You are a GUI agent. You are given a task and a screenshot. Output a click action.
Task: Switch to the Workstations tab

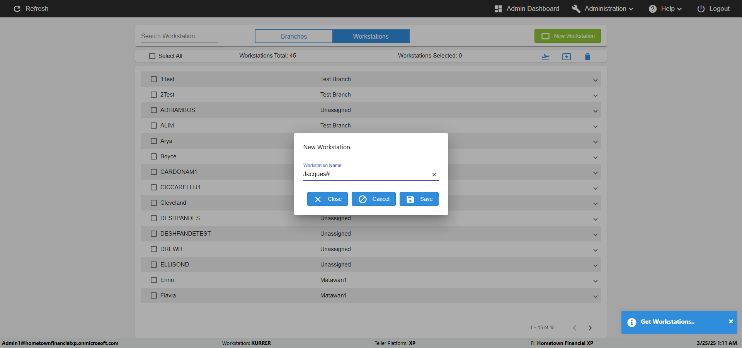tap(371, 36)
